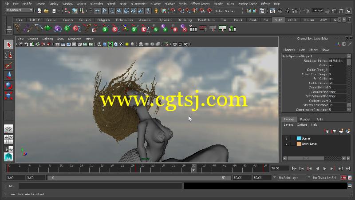355x200 pixels.
Task: Go to end of playback range
Action: [348, 168]
